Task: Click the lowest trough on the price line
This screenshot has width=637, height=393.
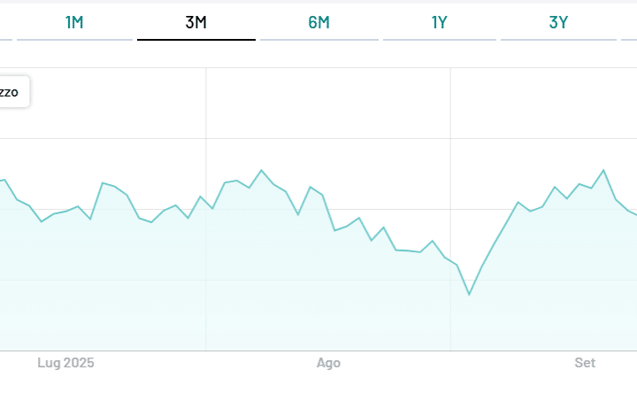Action: coord(469,294)
